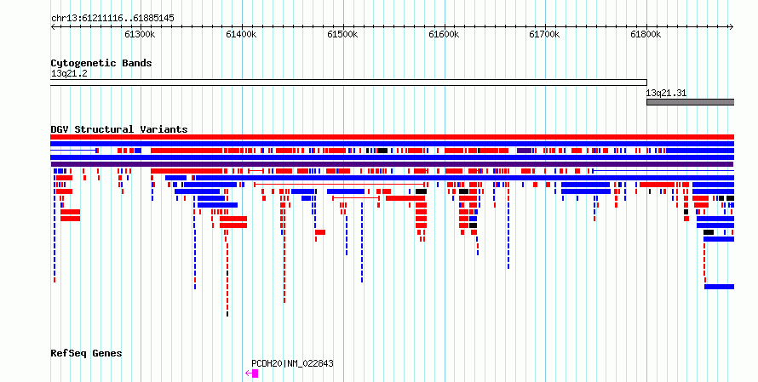Click the RefSeq Genes track title
Screen dimensions: 758x382
[86, 354]
